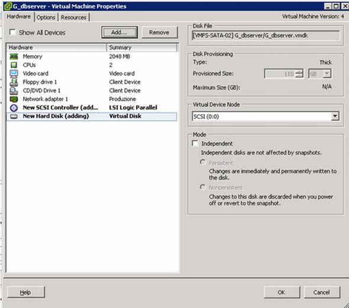Screen dimensions: 349x308
Task: Click the Remove button
Action: (159, 33)
